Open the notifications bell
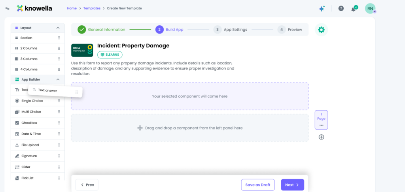Image resolution: width=405 pixels, height=192 pixels. (x=353, y=9)
